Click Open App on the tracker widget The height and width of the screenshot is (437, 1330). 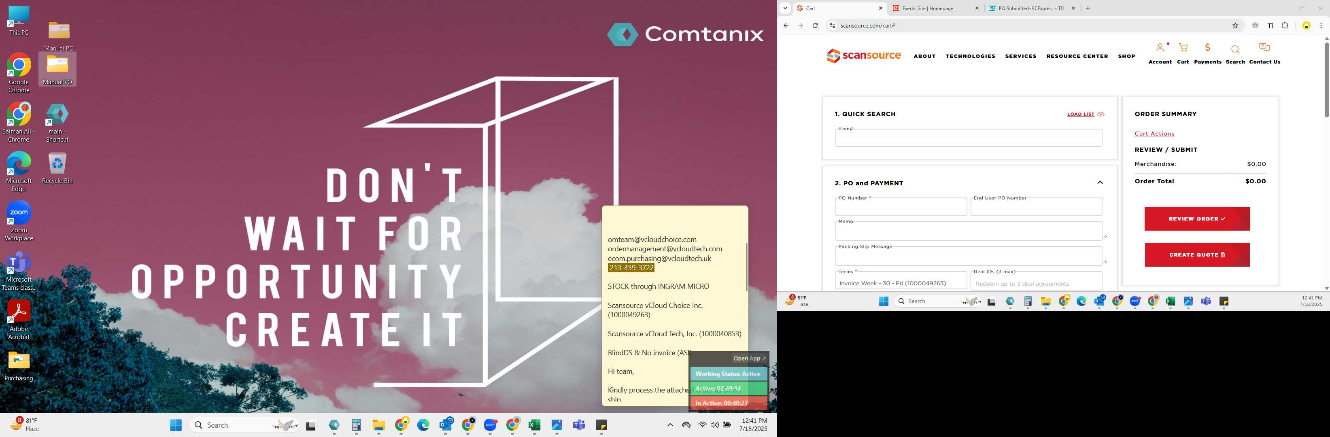(x=749, y=359)
